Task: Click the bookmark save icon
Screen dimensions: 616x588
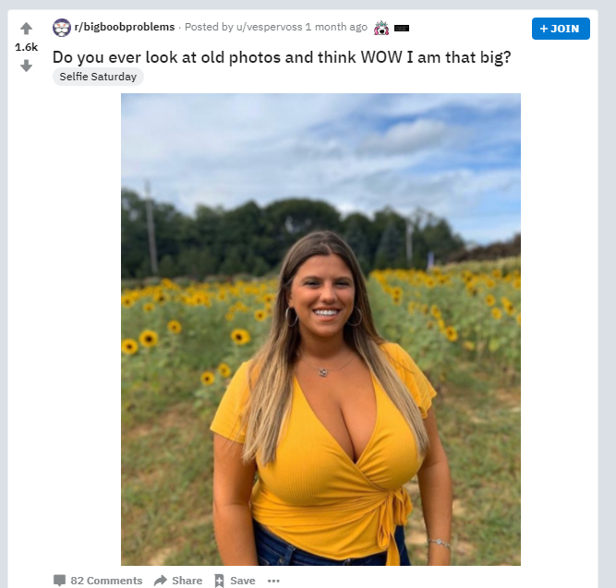Action: click(219, 581)
